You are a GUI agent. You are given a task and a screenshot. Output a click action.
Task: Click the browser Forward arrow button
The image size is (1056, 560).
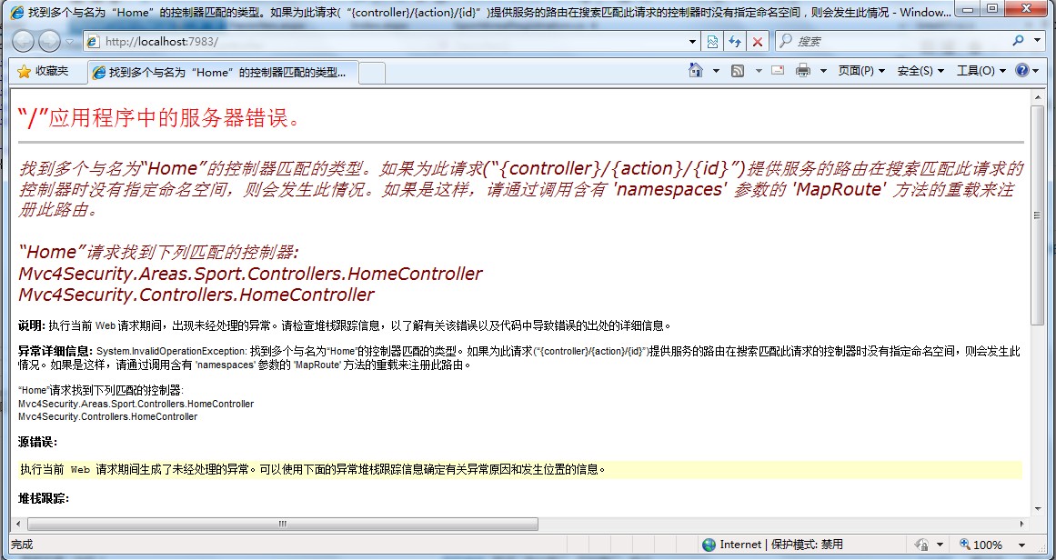point(49,41)
